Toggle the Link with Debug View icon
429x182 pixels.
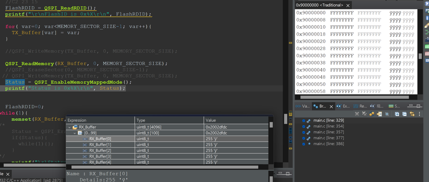[412, 114]
